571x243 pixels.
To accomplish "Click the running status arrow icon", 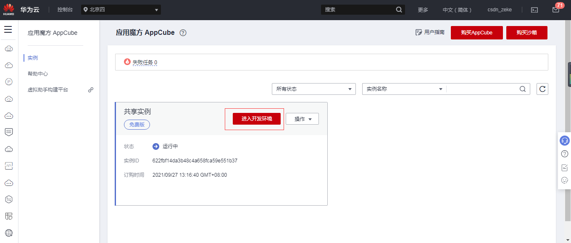I will click(x=156, y=146).
